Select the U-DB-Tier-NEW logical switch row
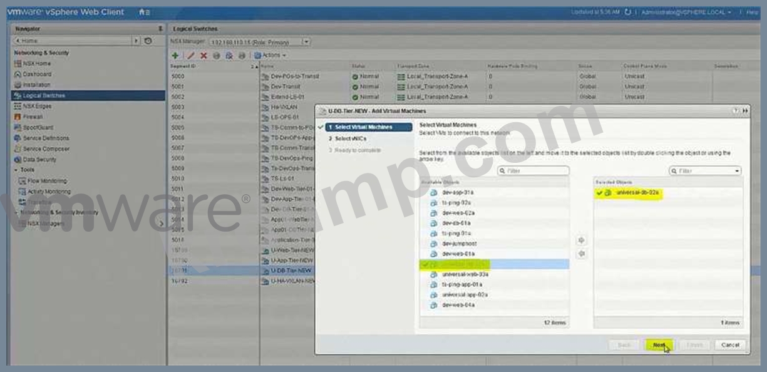The image size is (767, 372). [x=241, y=271]
